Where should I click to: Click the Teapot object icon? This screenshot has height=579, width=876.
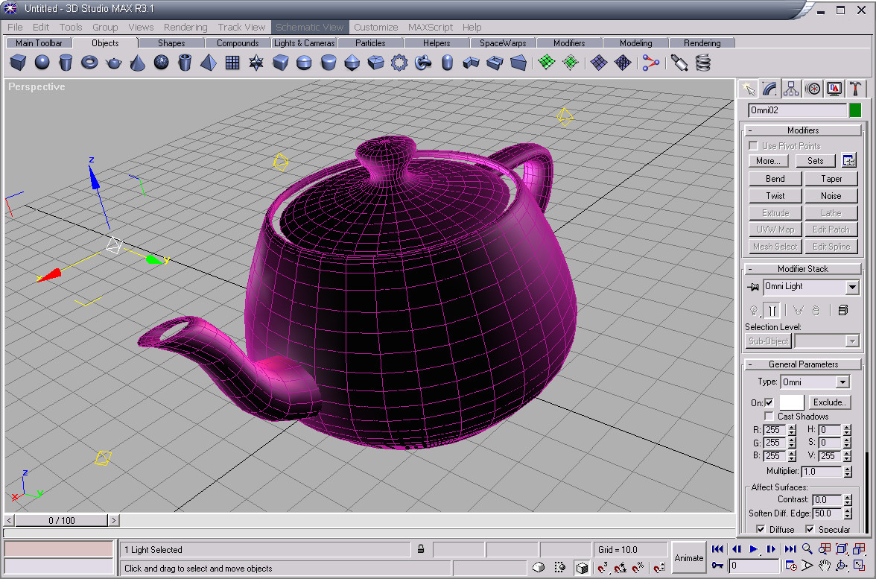[113, 63]
